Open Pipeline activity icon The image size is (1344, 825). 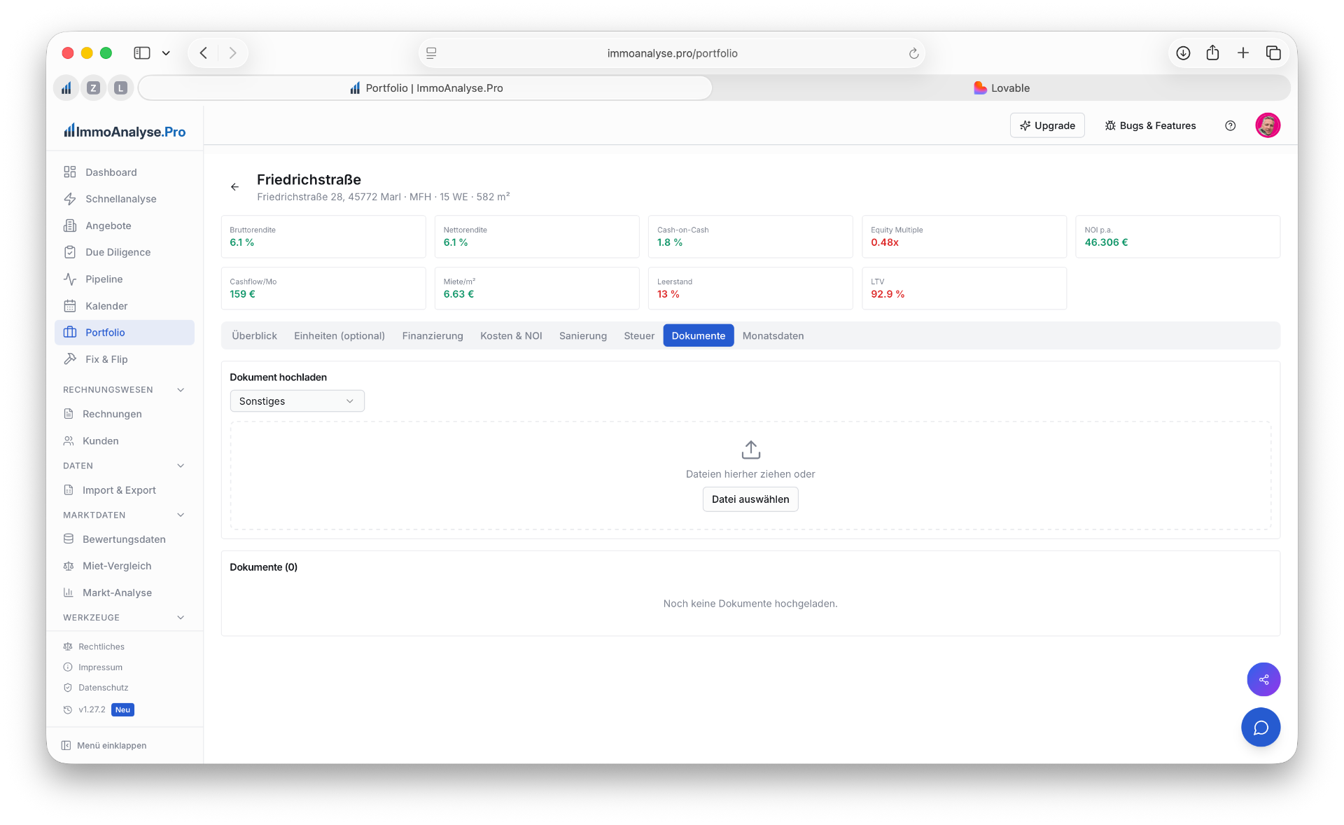click(70, 279)
